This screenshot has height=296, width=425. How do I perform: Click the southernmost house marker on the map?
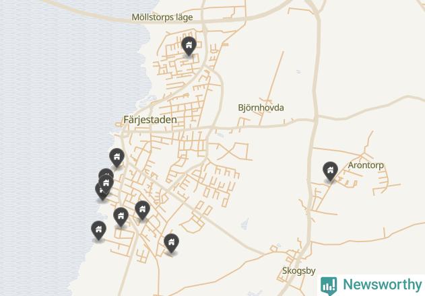pos(171,244)
